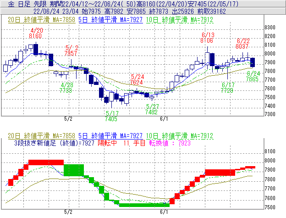This screenshot has width=286, height=218.
Task: Click the 5/27 7482 low label
Action: pyautogui.click(x=152, y=109)
